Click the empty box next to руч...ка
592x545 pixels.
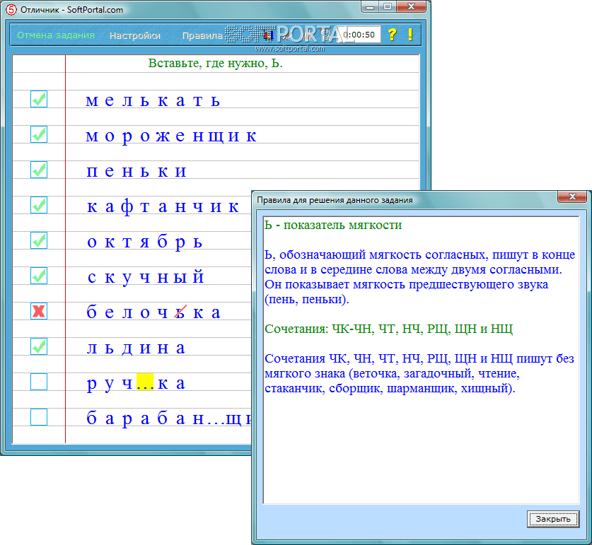coord(39,382)
